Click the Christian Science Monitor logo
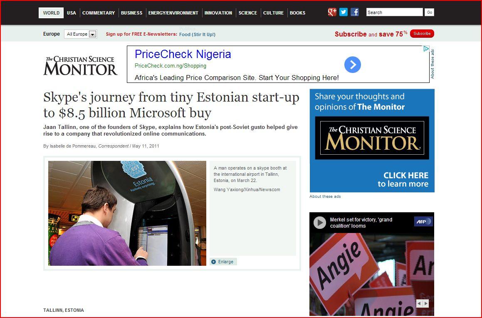Image resolution: width=482 pixels, height=318 pixels. 80,66
